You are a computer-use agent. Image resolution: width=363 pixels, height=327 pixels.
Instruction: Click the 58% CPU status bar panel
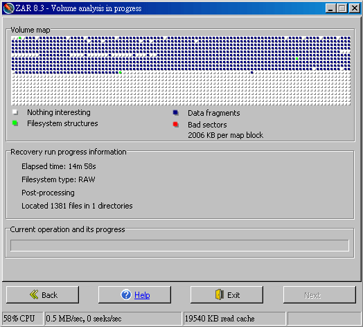22,319
